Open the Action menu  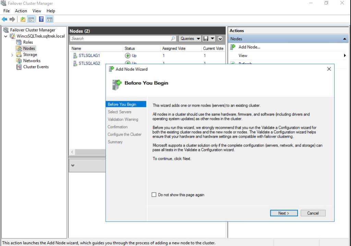21,11
